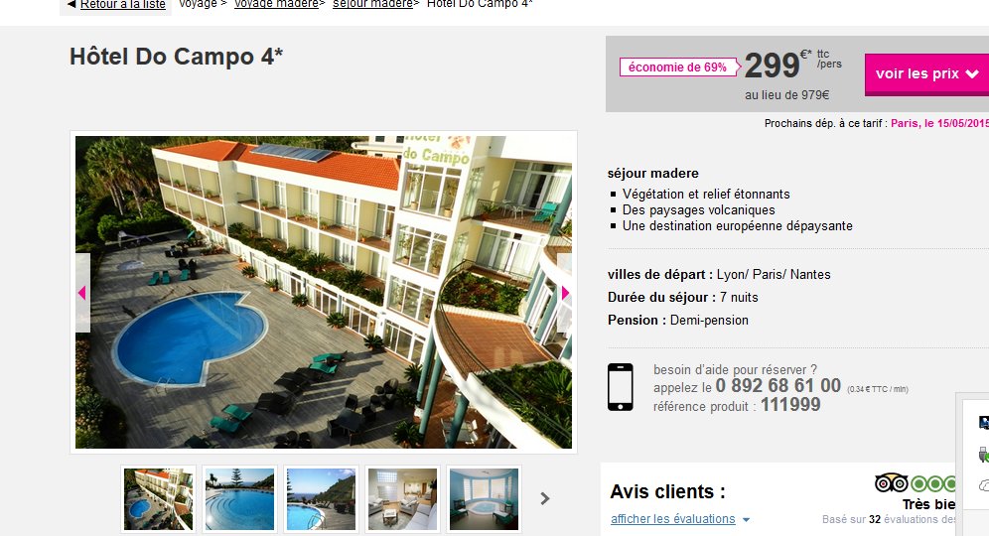This screenshot has height=536, width=989.
Task: Open the lounge room thumbnail
Action: click(402, 499)
